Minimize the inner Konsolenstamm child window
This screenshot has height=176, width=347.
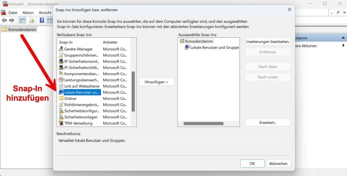pyautogui.click(x=332, y=13)
